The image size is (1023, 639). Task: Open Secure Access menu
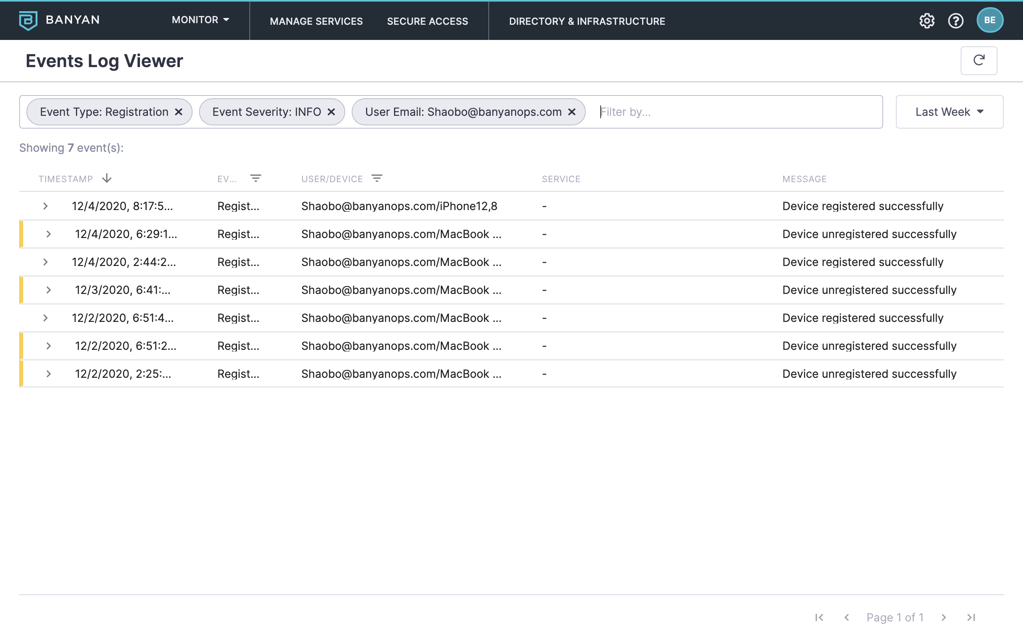(427, 21)
